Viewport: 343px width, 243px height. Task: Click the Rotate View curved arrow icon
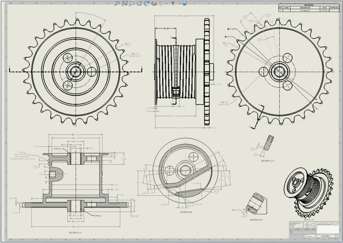click(x=147, y=3)
